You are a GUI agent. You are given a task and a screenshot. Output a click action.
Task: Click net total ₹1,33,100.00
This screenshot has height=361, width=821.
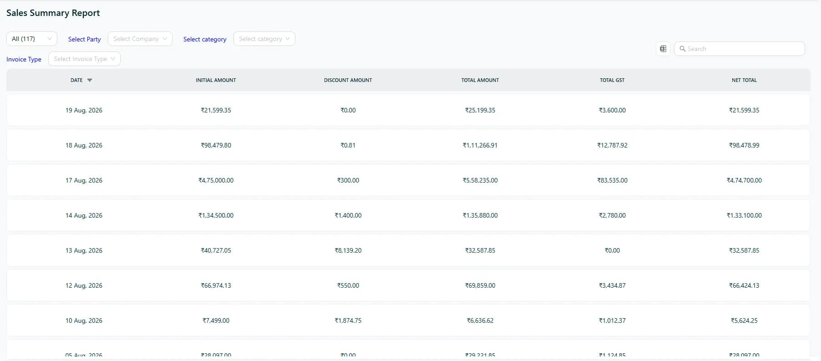pyautogui.click(x=744, y=215)
